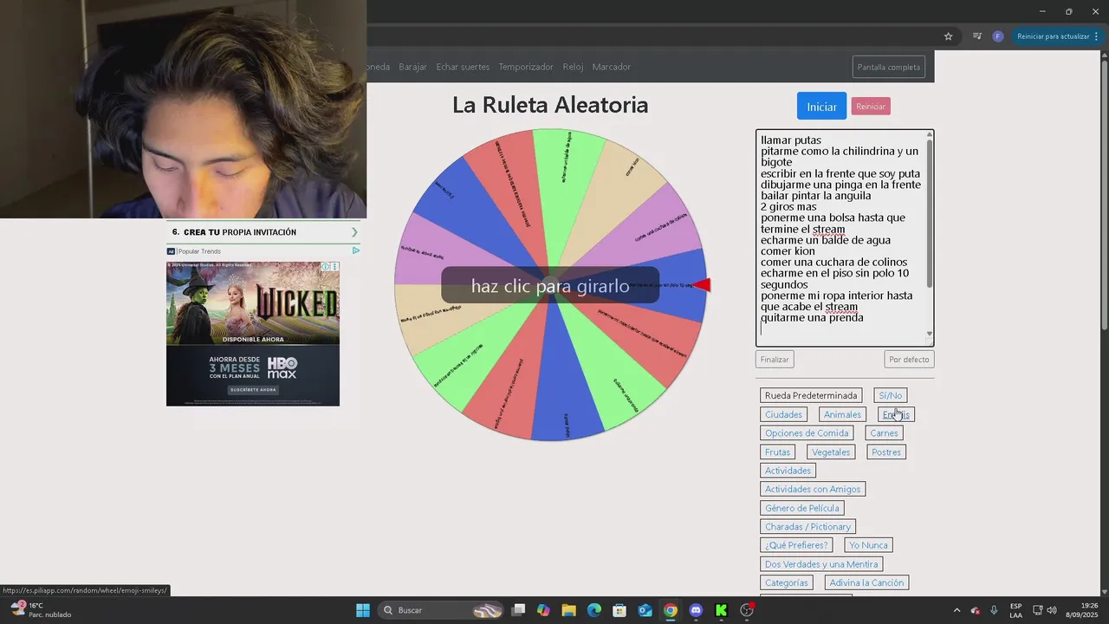Open ESP LAA language switcher
This screenshot has width=1109, height=624.
(x=1015, y=610)
